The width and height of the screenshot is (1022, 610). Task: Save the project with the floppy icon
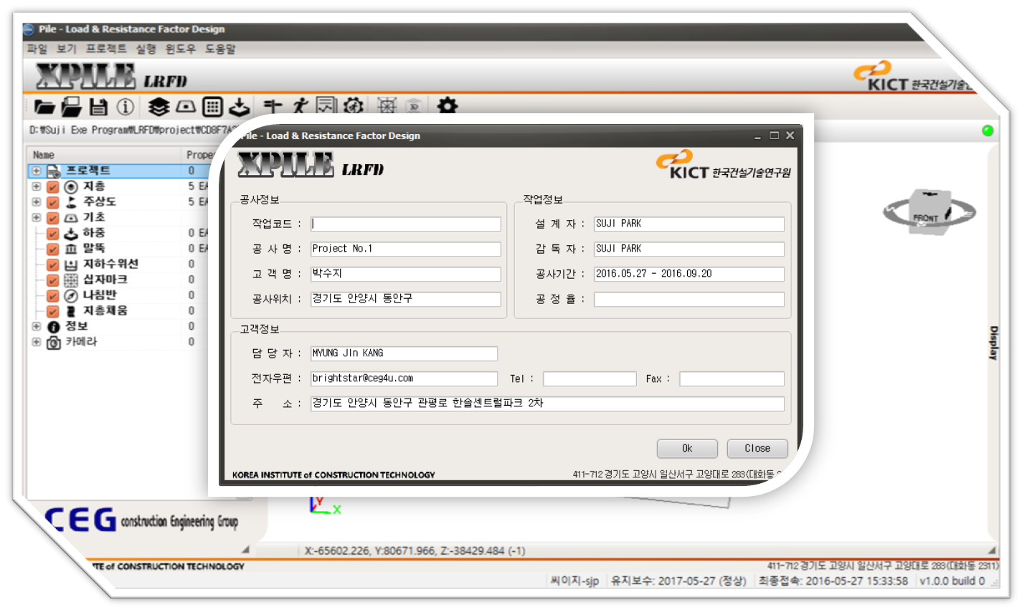click(x=98, y=107)
